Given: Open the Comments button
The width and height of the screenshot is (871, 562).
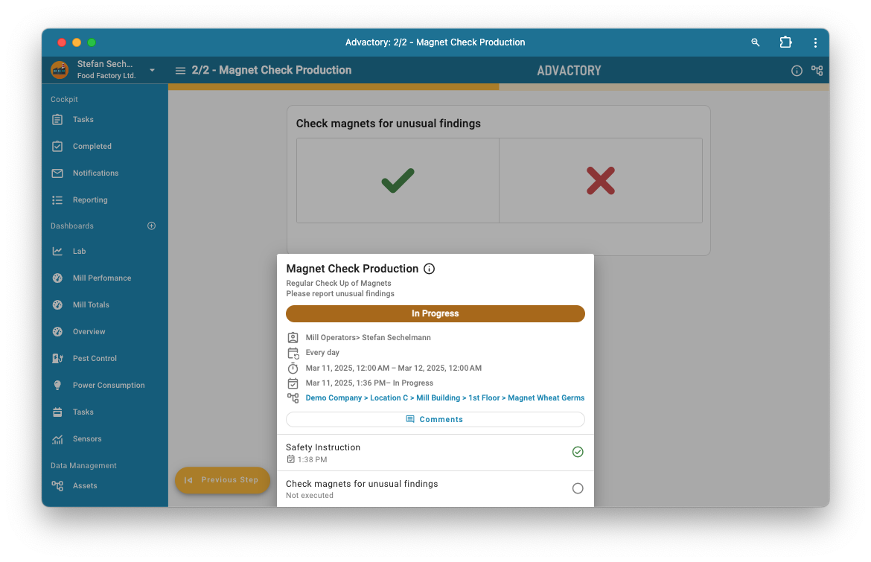Looking at the screenshot, I should coord(435,419).
